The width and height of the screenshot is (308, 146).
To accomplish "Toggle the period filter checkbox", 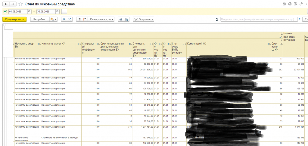I will (x=5, y=12).
